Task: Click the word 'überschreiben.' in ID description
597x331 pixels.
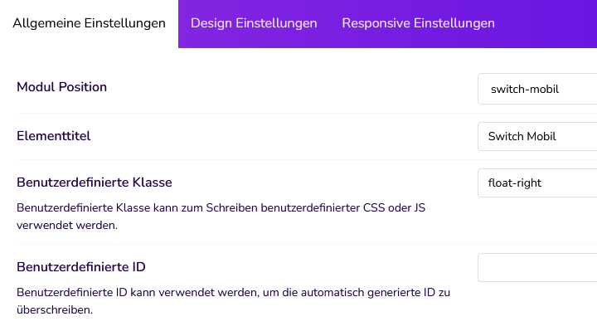Action: pos(55,309)
